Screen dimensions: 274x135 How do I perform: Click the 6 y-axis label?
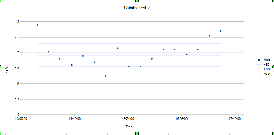pyautogui.click(x=18, y=84)
